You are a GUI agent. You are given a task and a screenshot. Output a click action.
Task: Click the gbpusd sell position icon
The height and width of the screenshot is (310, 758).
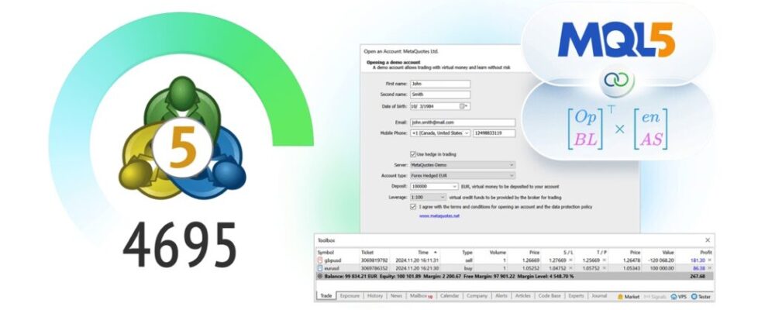coord(319,260)
